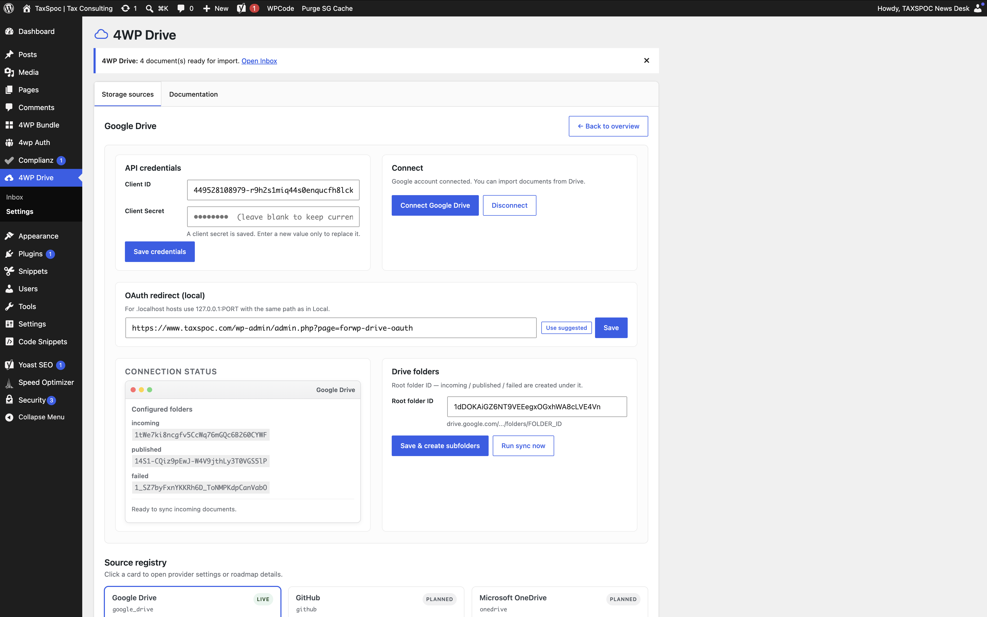Viewport: 987px width, 617px height.
Task: Open the Inbox submenu item
Action: [15, 197]
